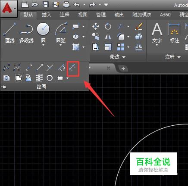The image size is (188, 186).
Task: Switch to the Insert (插入) tab
Action: point(46,15)
